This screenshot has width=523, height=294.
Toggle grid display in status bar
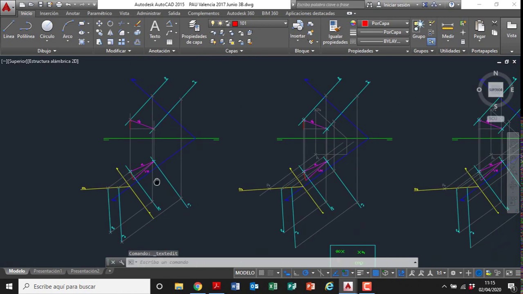coord(261,273)
